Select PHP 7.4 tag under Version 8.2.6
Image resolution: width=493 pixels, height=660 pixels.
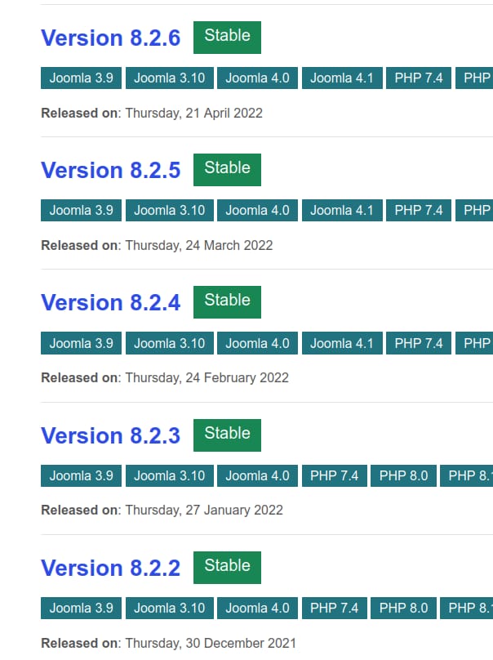(x=419, y=78)
